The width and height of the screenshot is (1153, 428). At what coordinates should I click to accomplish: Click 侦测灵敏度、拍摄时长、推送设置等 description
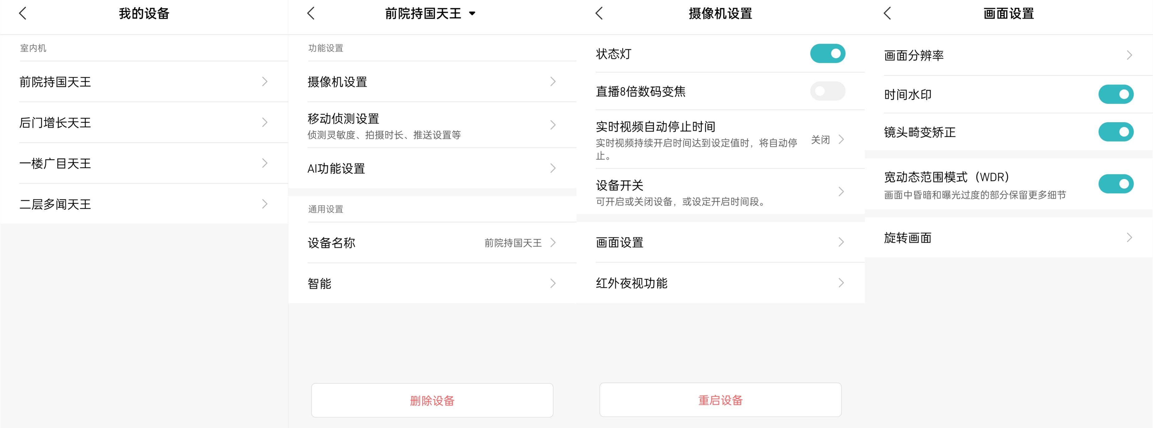click(x=384, y=135)
